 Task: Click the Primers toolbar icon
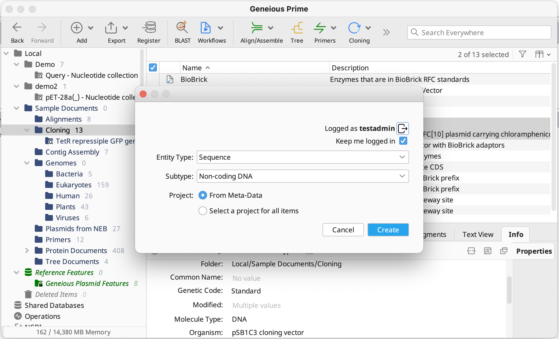[320, 28]
